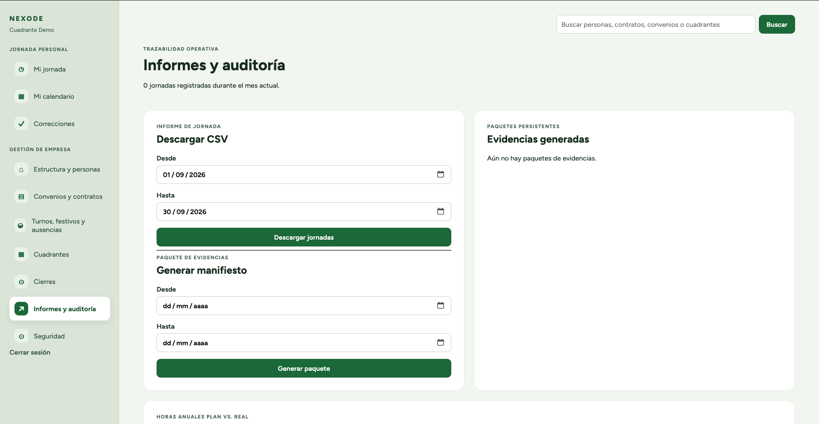819x424 pixels.
Task: Open Mi jornada menu item
Action: (x=60, y=69)
